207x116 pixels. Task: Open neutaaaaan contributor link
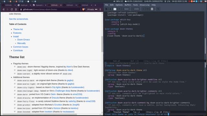pyautogui.click(x=68, y=112)
